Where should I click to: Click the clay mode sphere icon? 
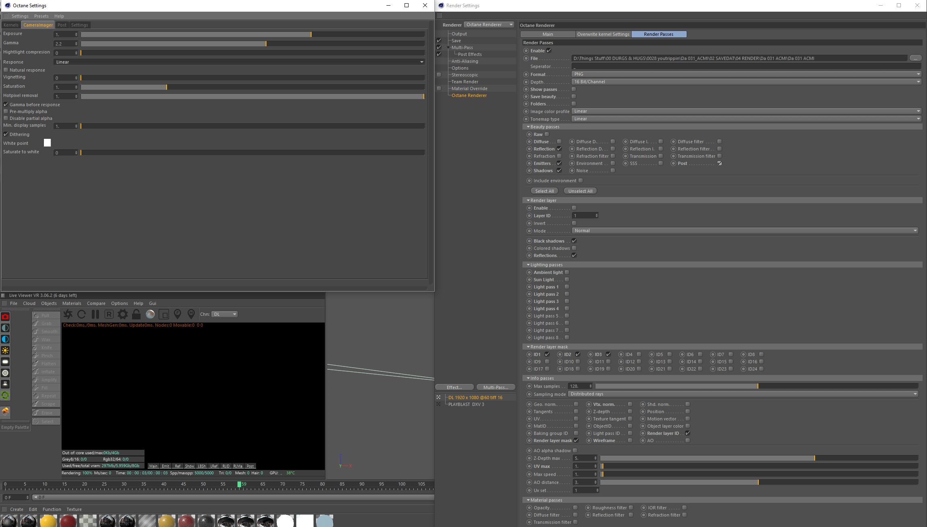pyautogui.click(x=150, y=314)
